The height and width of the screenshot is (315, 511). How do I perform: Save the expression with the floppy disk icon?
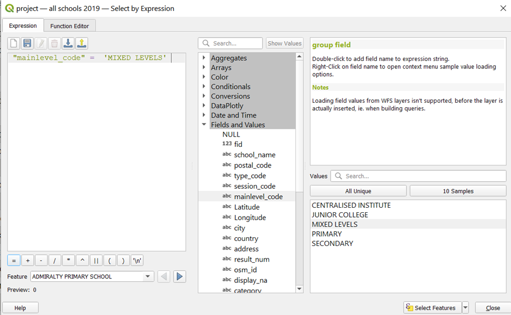point(27,44)
